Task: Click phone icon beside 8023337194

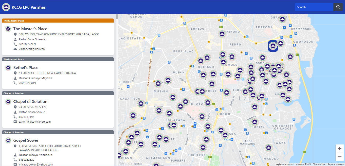Action: 15,117
